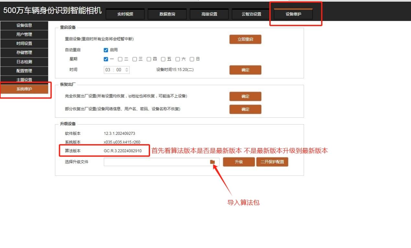Toggle the 启用 auto-restart checkbox
411x248 pixels.
click(106, 50)
